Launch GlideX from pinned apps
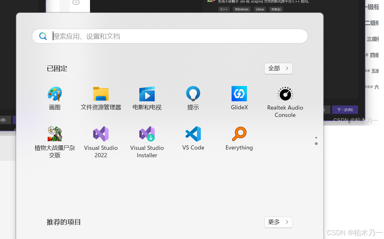This screenshot has width=384, height=239. coord(239,98)
